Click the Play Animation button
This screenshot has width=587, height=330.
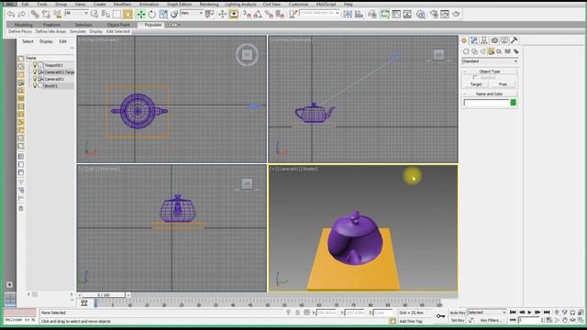pyautogui.click(x=530, y=313)
